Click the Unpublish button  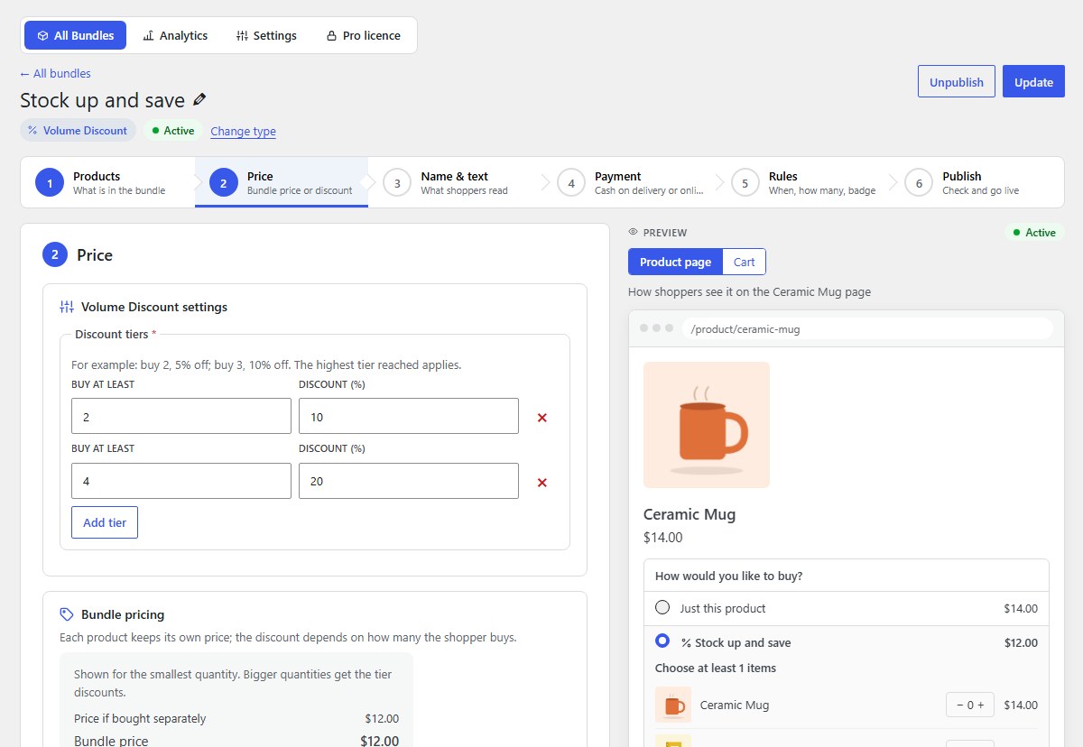click(957, 81)
